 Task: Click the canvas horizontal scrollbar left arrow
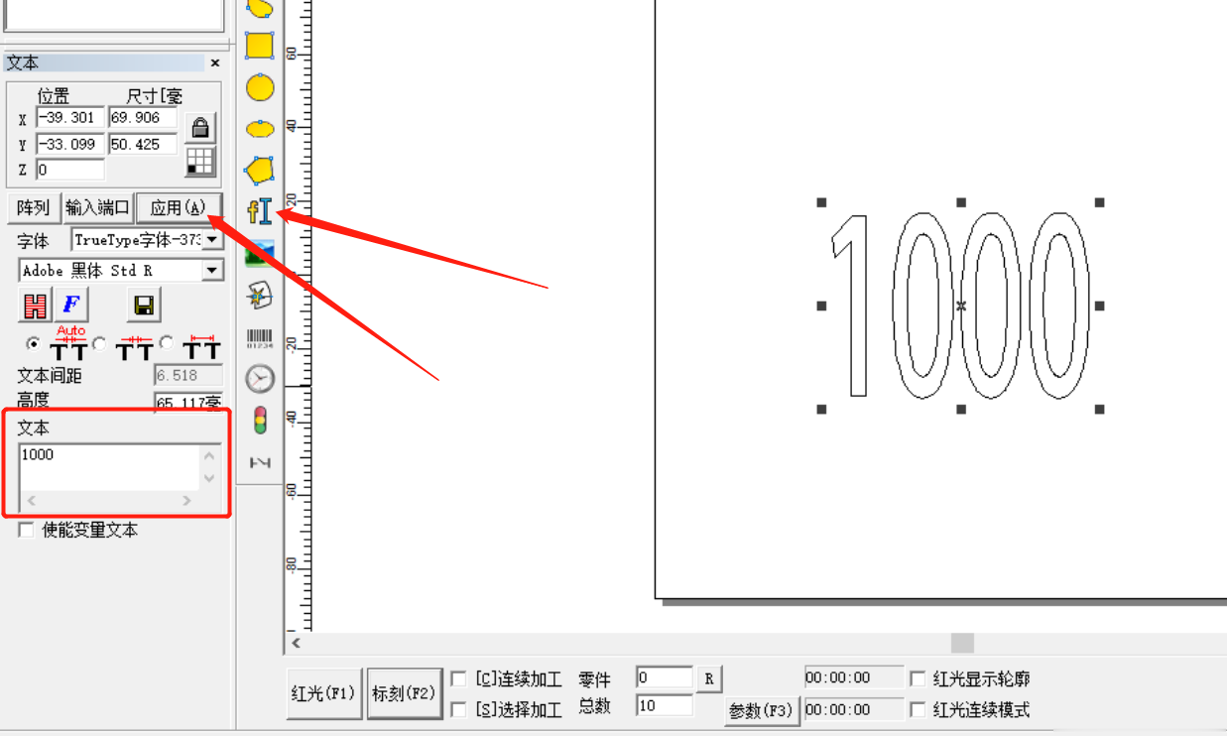296,644
